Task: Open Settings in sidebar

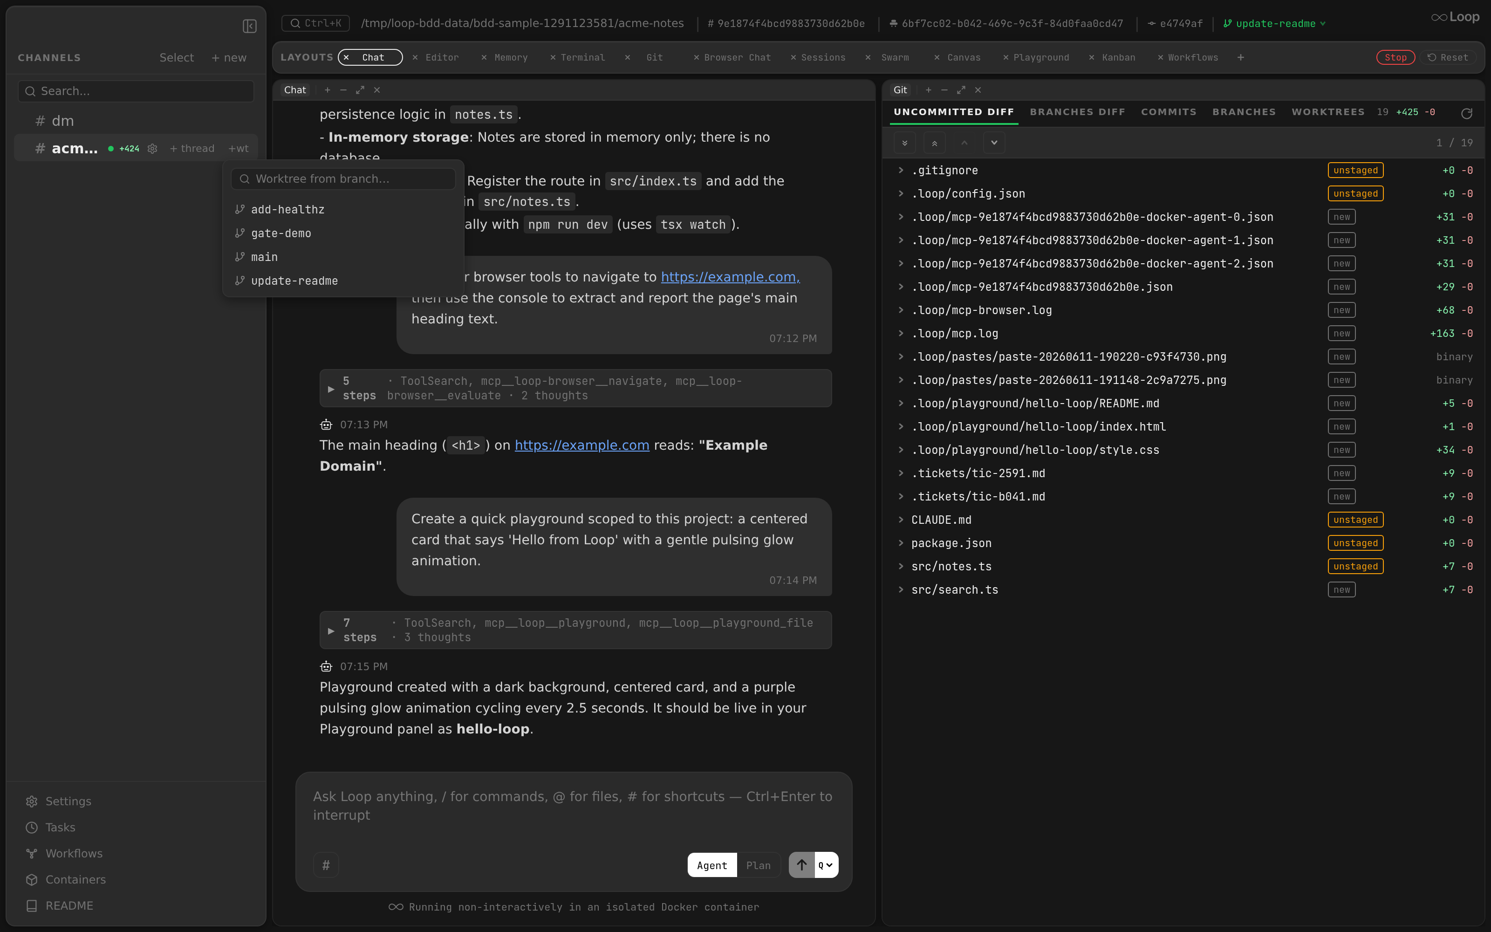Action: point(59,802)
